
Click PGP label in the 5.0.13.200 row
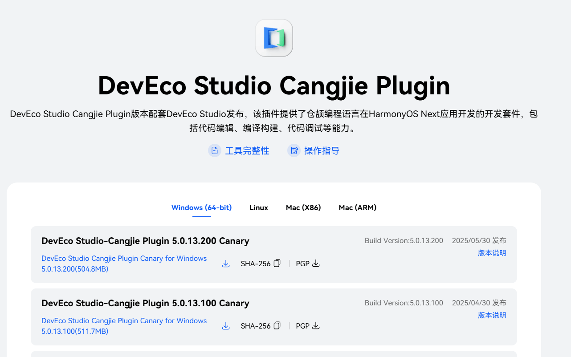coord(302,264)
